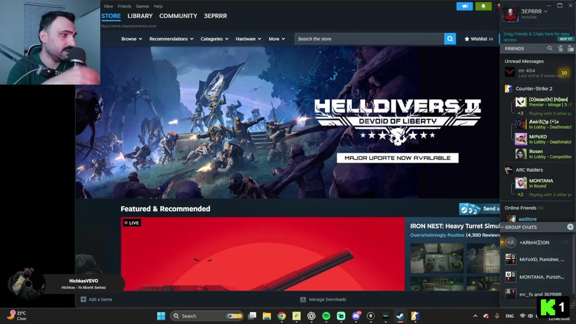The image size is (576, 324).
Task: Click the Windows taskbar Search box
Action: [x=207, y=316]
